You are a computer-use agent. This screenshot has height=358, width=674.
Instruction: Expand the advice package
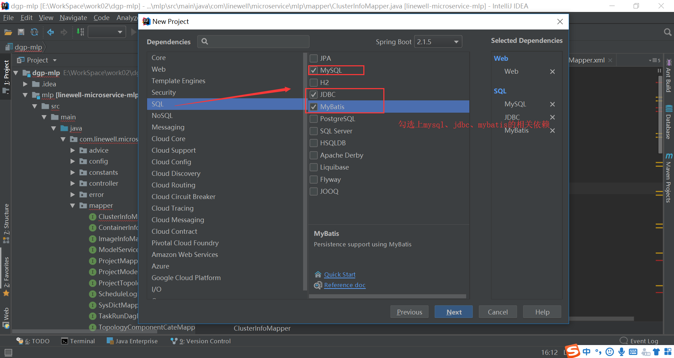73,151
